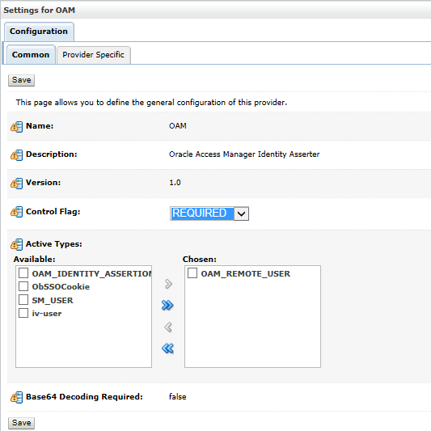Click the Oracle Access Manager Identity Asserter text
This screenshot has width=431, height=431.
click(x=244, y=154)
